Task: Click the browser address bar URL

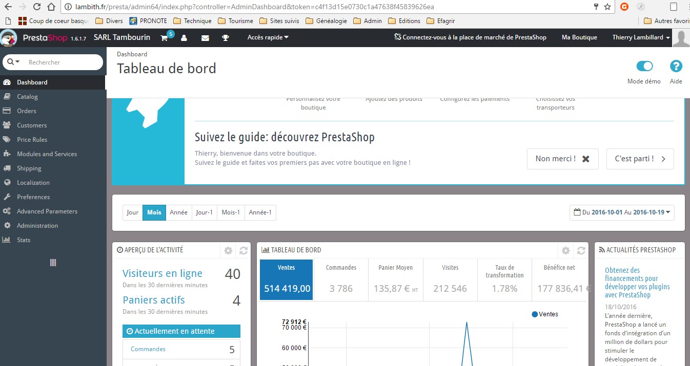Action: coord(254,7)
